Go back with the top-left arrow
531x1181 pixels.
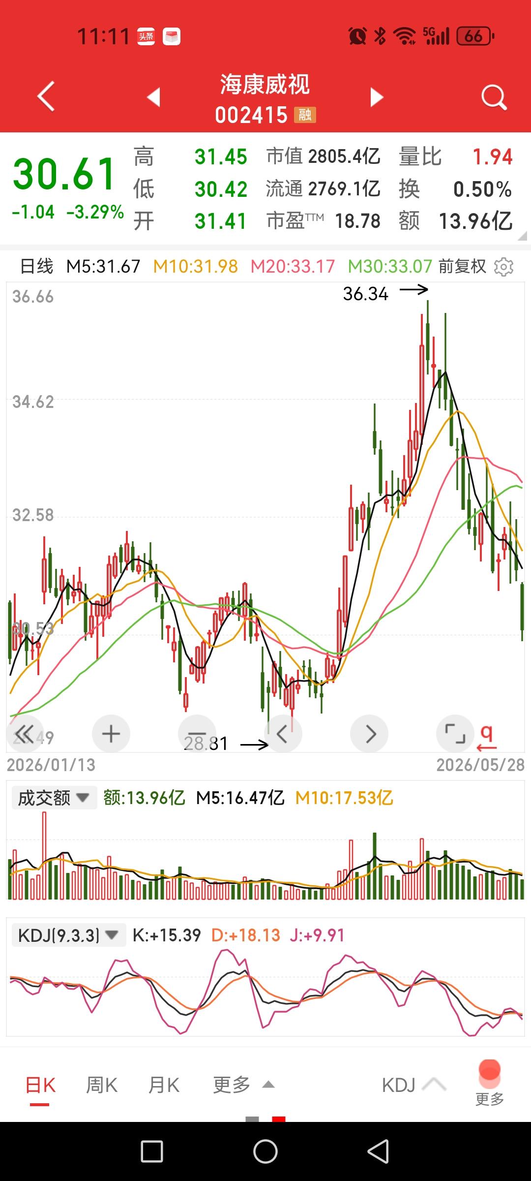[46, 96]
